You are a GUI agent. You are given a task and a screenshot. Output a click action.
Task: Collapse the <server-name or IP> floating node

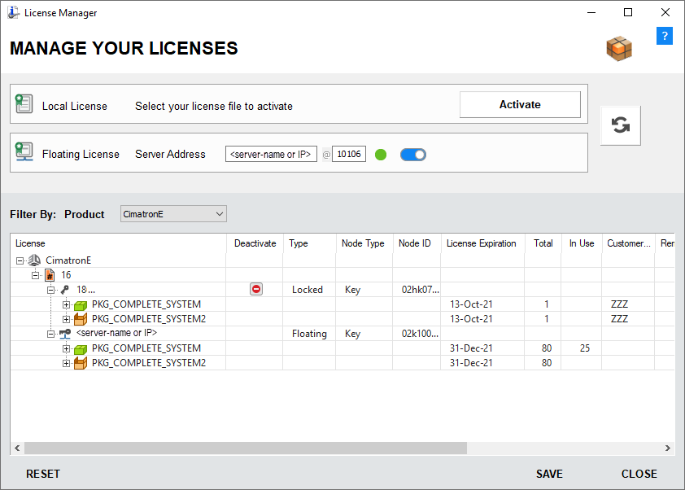[50, 334]
